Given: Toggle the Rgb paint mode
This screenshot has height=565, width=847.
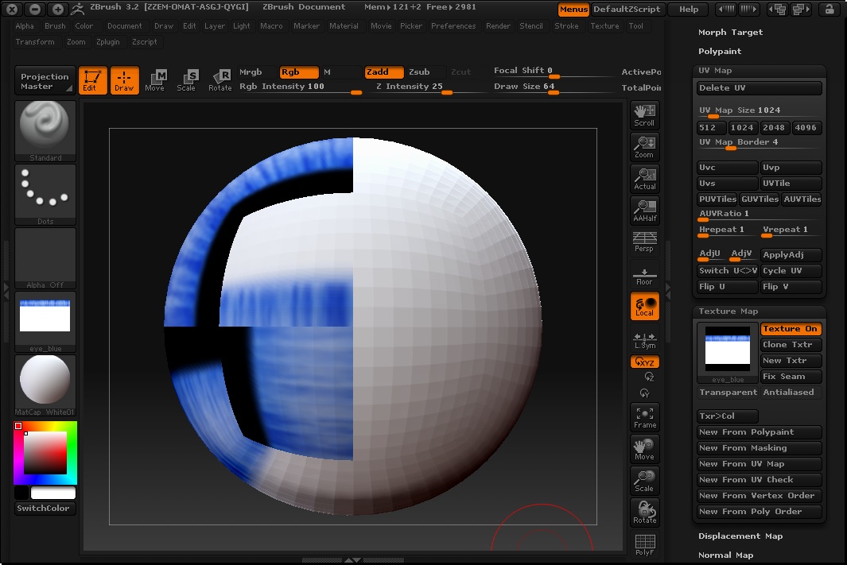Looking at the screenshot, I should [x=299, y=72].
